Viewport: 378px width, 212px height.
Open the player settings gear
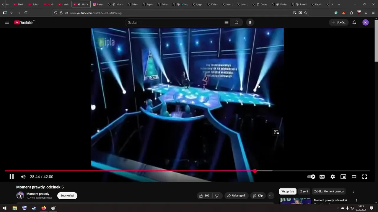point(333,177)
